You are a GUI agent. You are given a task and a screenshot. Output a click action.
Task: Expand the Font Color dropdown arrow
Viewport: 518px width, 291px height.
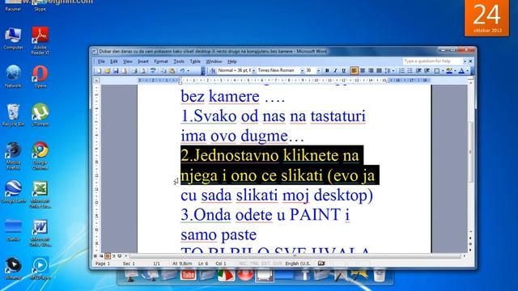[467, 70]
